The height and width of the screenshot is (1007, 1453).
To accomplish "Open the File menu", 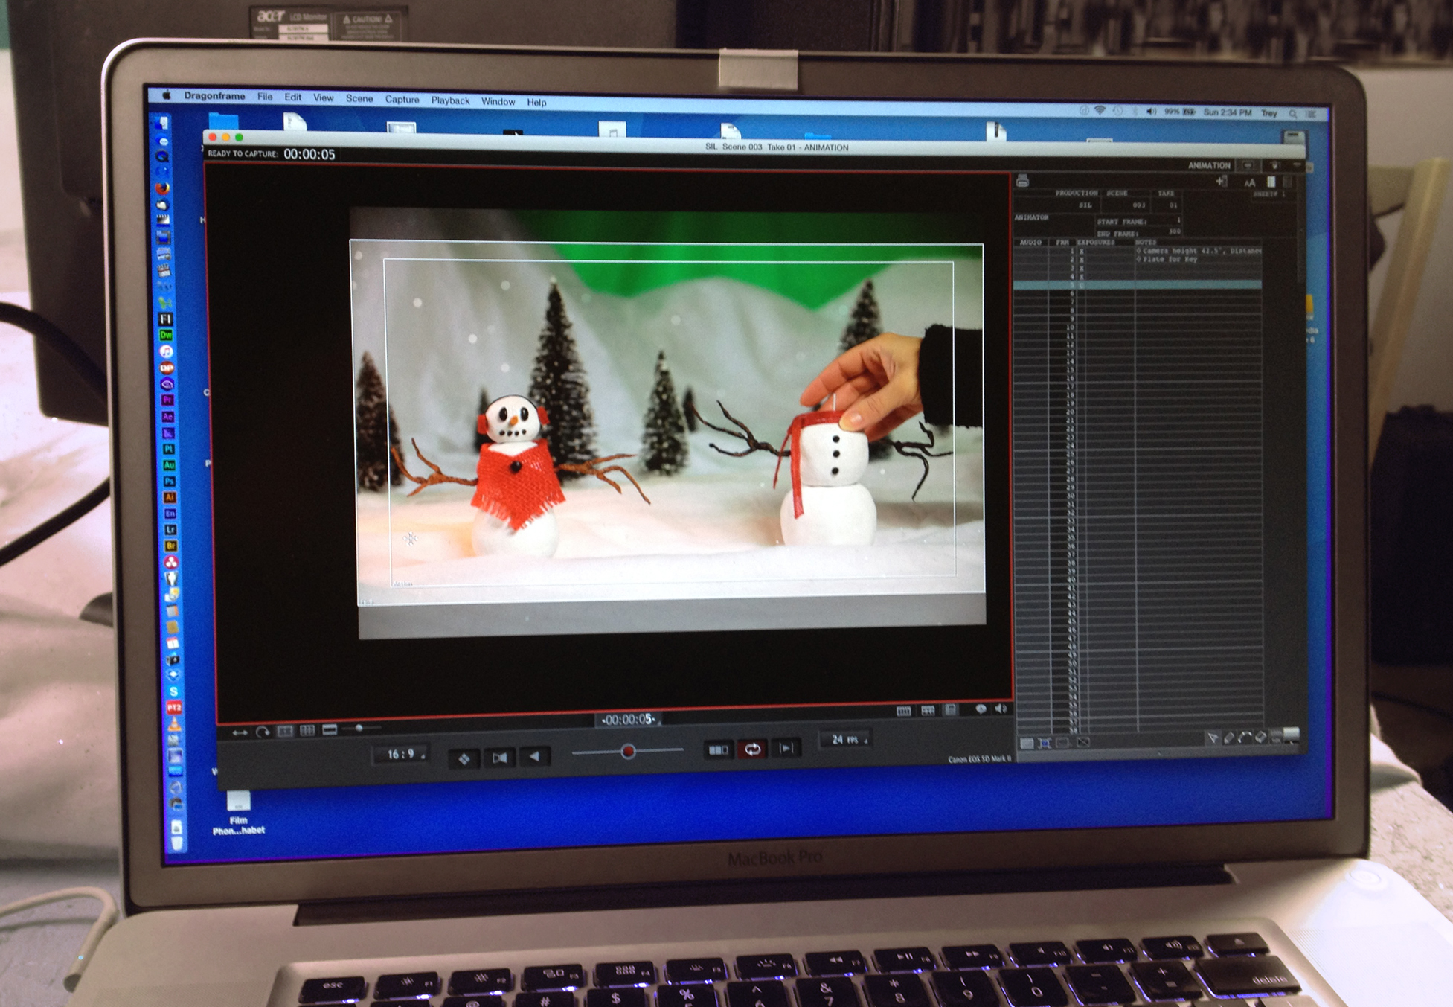I will (x=265, y=97).
